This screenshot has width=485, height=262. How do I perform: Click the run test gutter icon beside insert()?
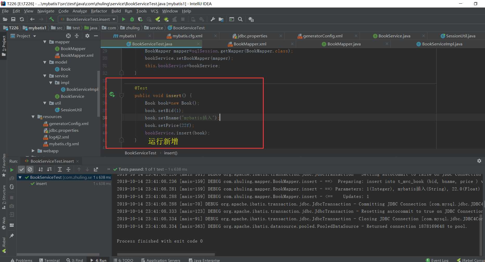pyautogui.click(x=112, y=95)
